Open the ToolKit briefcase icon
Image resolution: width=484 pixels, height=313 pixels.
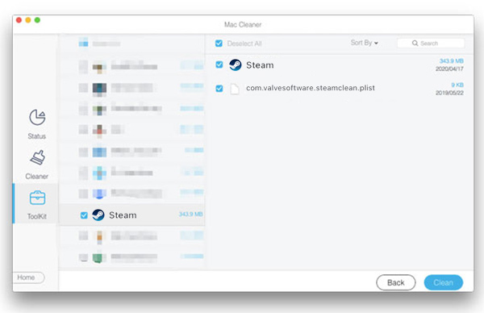(x=37, y=198)
